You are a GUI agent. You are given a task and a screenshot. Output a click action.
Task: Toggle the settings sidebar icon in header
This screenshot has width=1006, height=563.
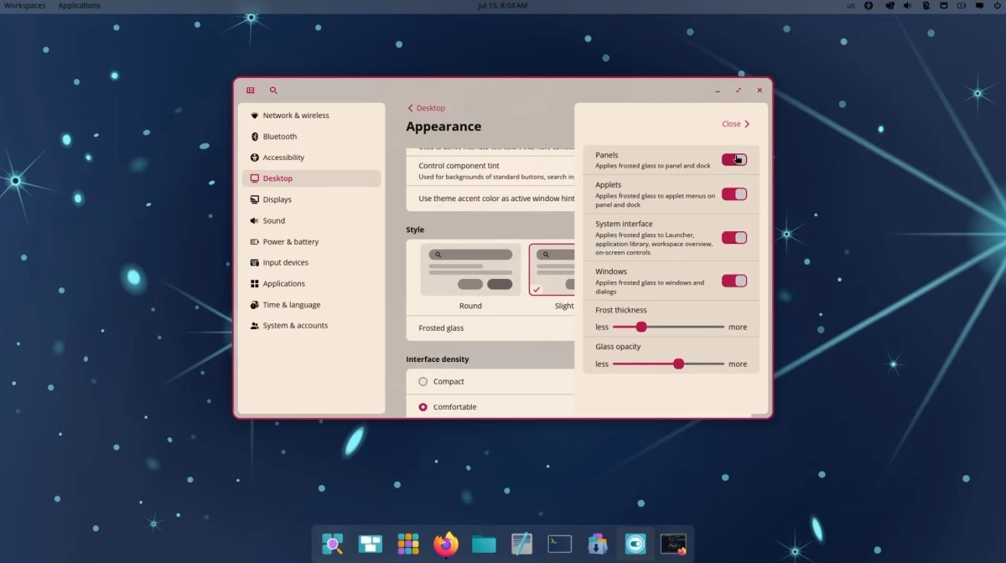[x=250, y=90]
